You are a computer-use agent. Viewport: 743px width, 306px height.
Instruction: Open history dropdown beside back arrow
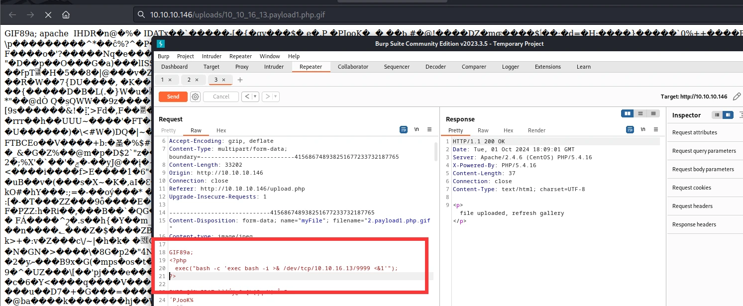coord(256,97)
